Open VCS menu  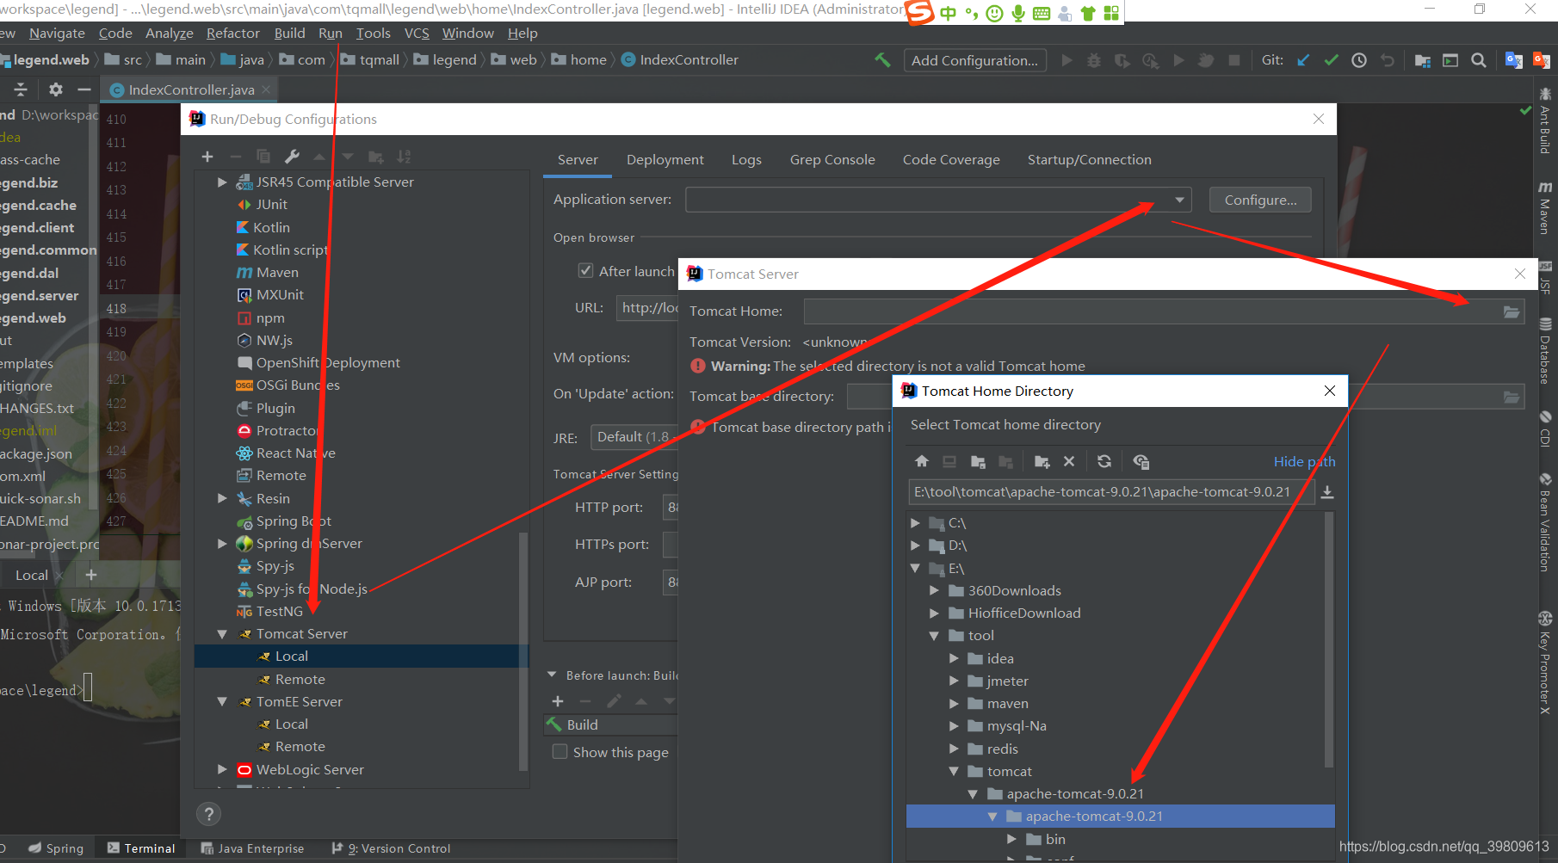tap(417, 34)
